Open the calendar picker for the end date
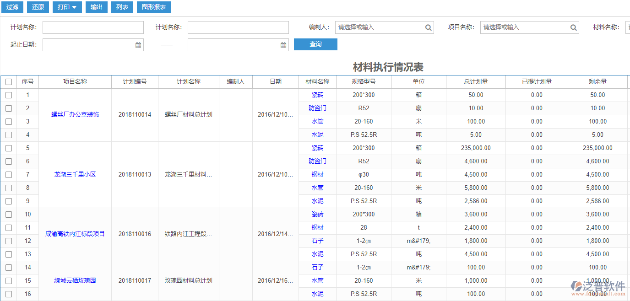Viewport: 630px width, 301px height. pyautogui.click(x=283, y=45)
